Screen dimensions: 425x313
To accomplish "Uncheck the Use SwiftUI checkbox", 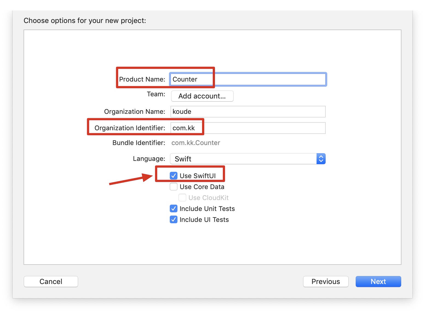I will pyautogui.click(x=174, y=176).
